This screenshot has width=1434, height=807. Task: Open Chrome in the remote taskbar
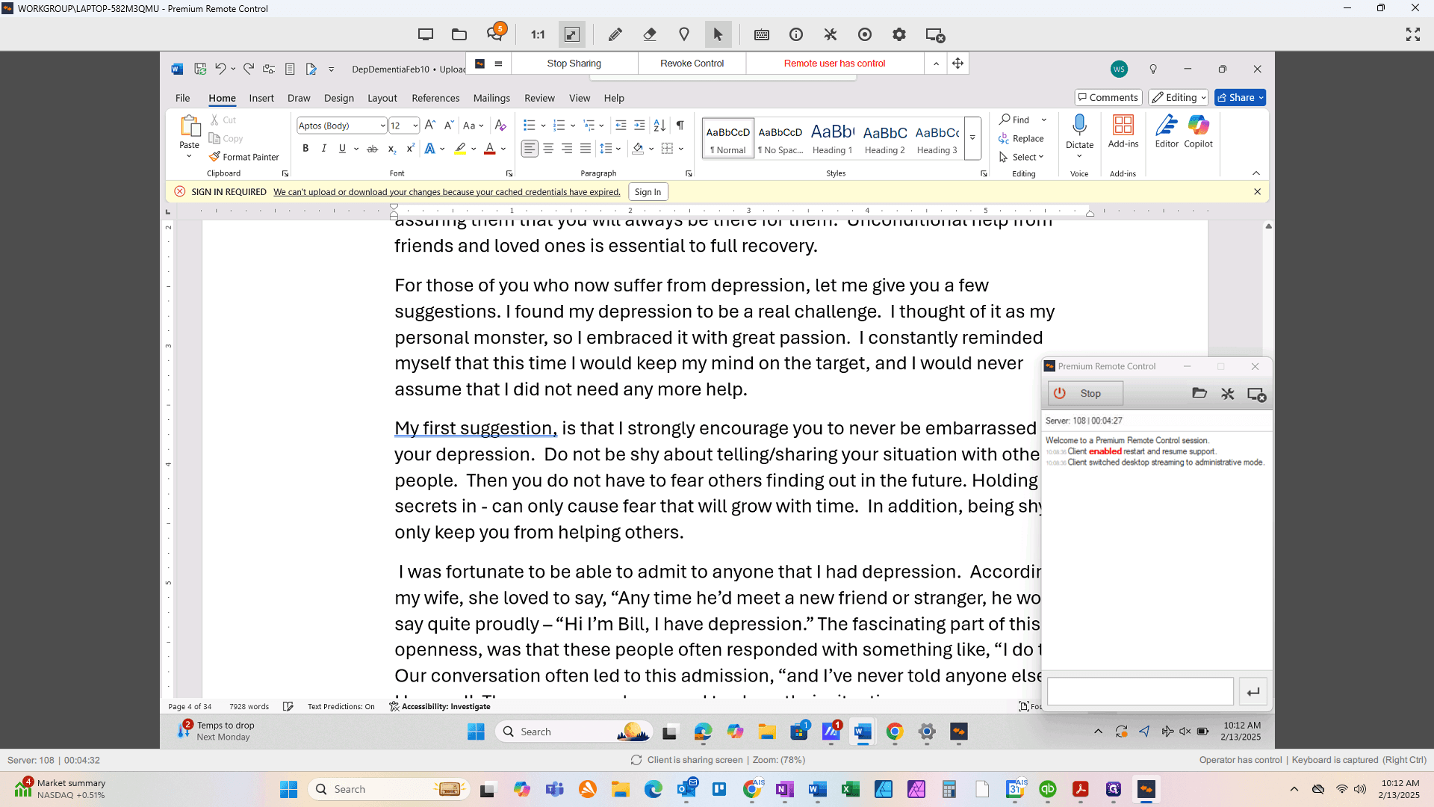894,732
